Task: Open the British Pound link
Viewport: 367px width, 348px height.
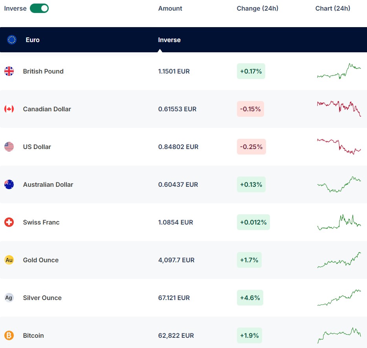Action: point(43,71)
